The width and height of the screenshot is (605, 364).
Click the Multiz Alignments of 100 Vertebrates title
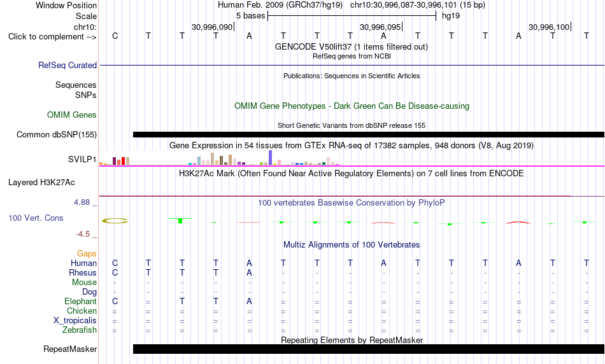coord(352,244)
